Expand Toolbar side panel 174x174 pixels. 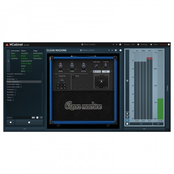click(167, 88)
